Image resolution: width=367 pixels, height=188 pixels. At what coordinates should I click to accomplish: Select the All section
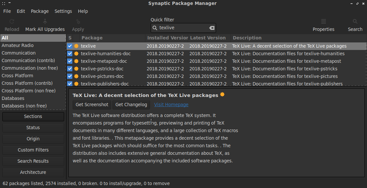point(33,38)
